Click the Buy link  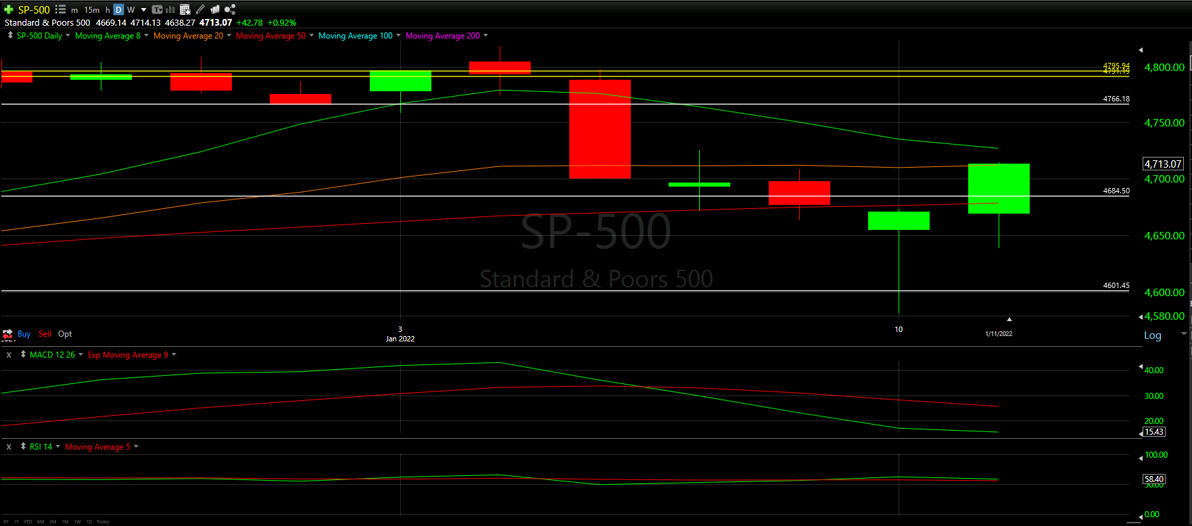(24, 334)
